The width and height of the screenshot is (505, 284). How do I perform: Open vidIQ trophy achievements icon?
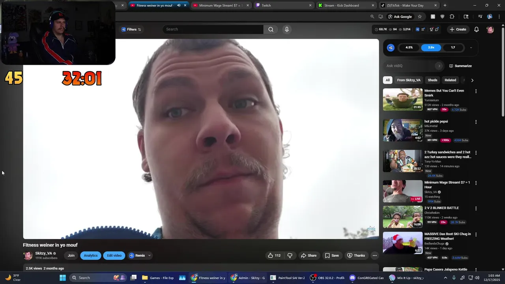pos(431,30)
